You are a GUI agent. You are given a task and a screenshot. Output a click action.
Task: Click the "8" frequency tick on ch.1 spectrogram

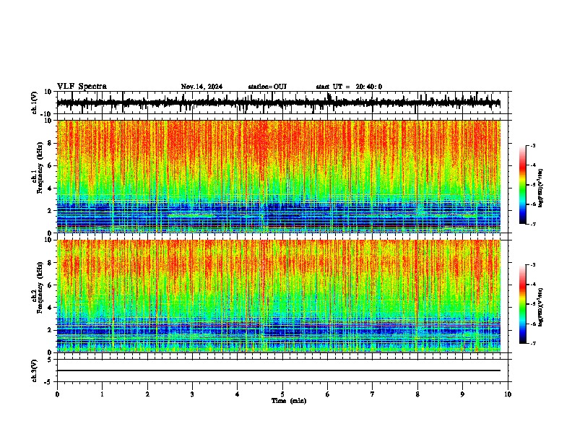[50, 143]
